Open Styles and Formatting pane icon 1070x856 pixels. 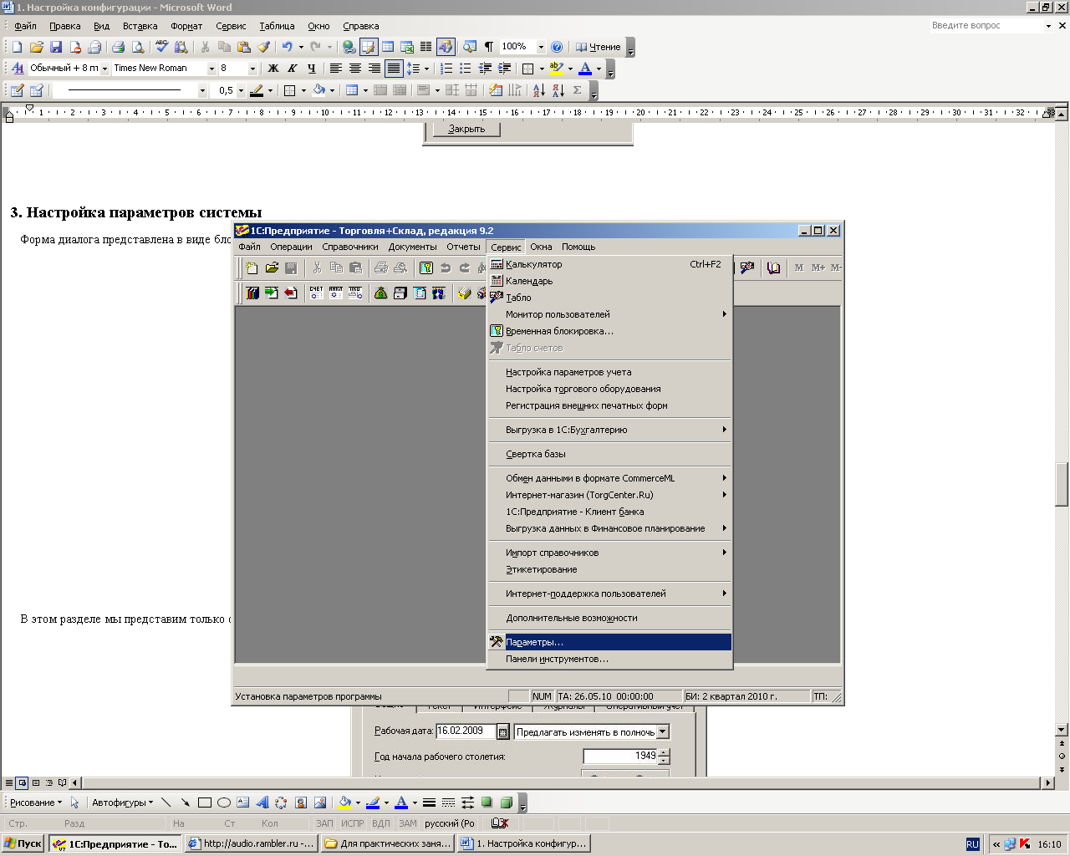(18, 68)
